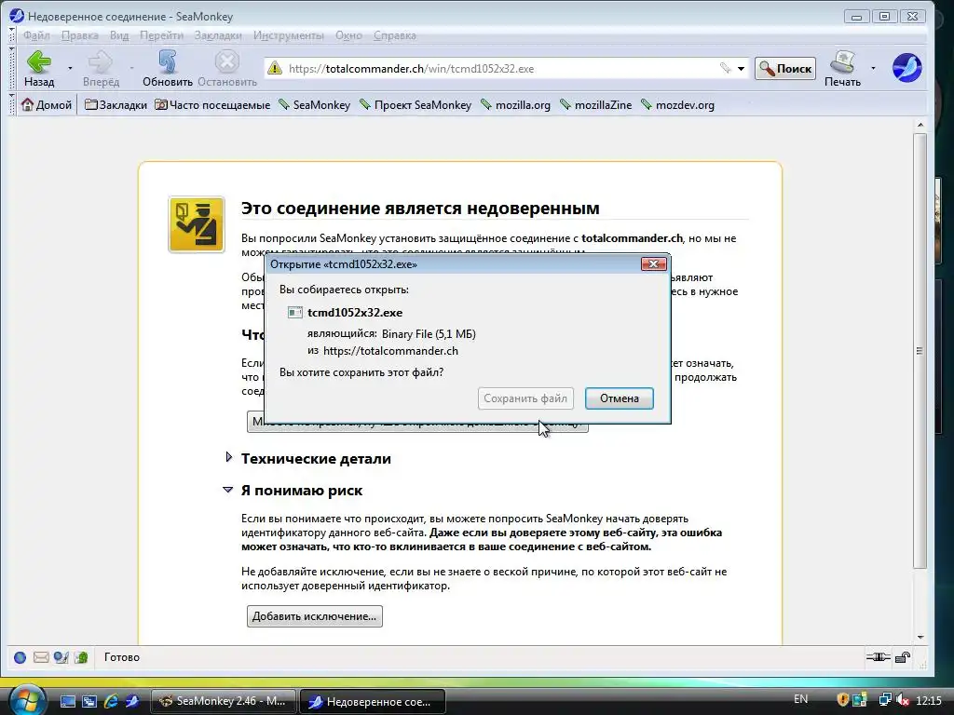Open the URL history dropdown arrow
954x715 pixels.
[741, 69]
